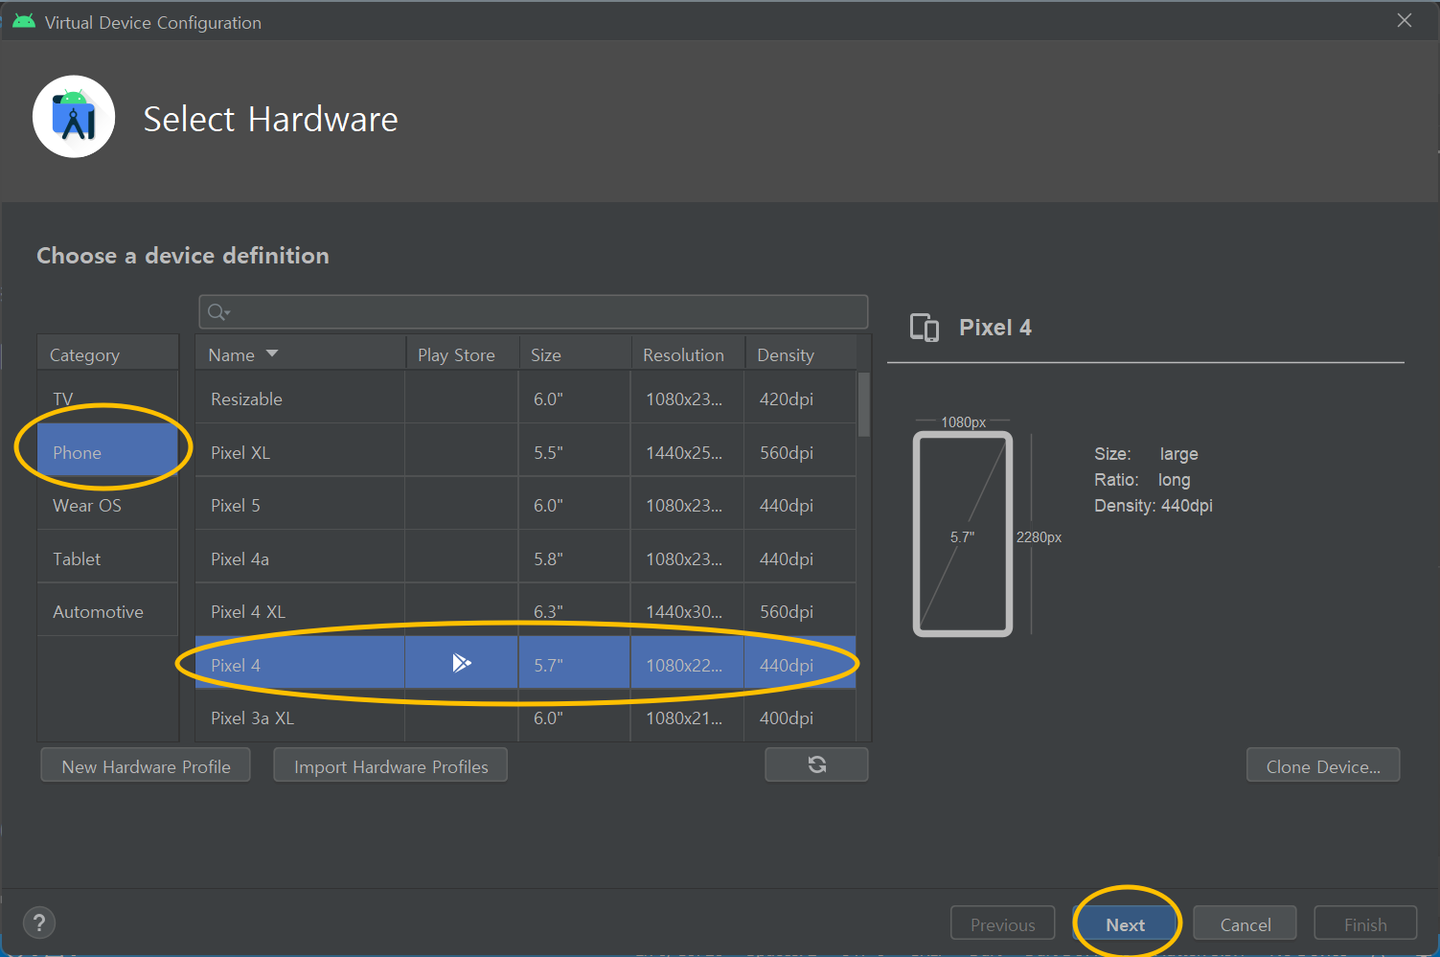Click the 1080x21... resolution cell

[688, 718]
